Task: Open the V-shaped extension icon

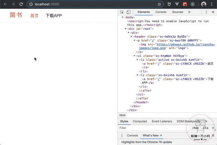Action: pos(177,4)
